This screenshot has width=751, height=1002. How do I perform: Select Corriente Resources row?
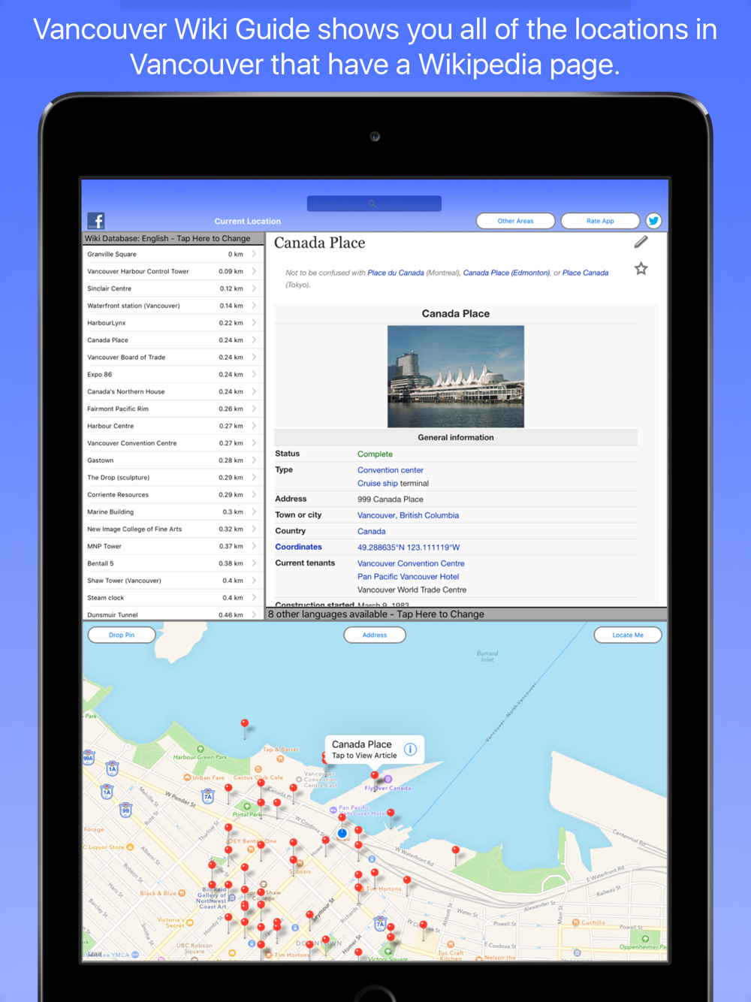(x=173, y=495)
